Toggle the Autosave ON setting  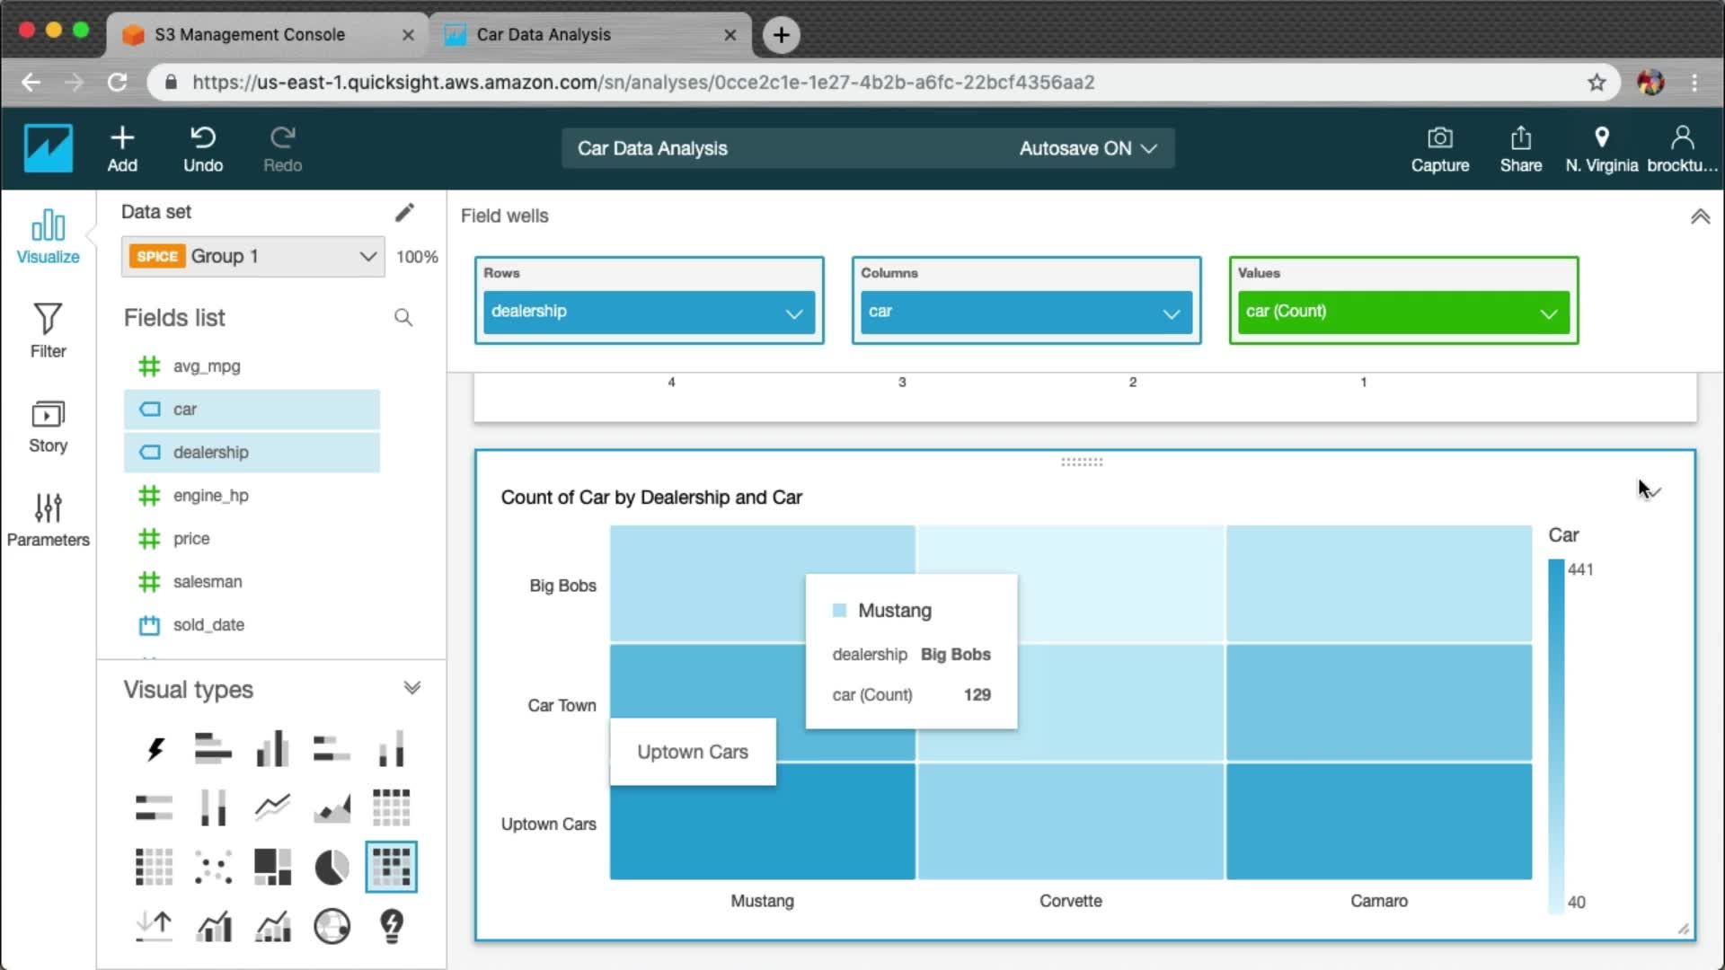click(1087, 149)
